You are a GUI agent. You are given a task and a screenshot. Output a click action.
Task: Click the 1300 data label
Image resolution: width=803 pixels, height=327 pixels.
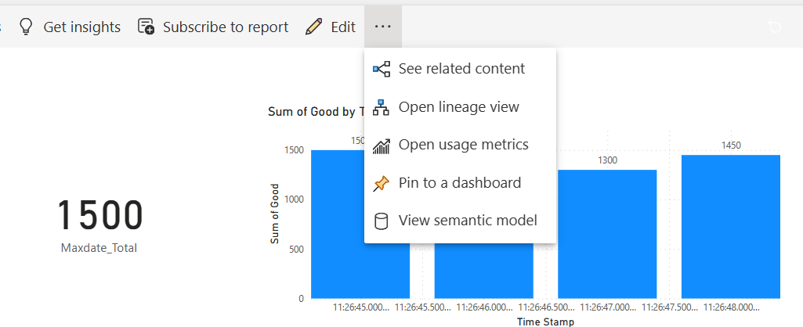[607, 160]
